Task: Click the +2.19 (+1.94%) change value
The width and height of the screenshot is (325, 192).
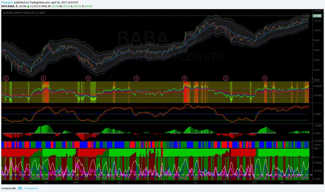Action: [38, 6]
